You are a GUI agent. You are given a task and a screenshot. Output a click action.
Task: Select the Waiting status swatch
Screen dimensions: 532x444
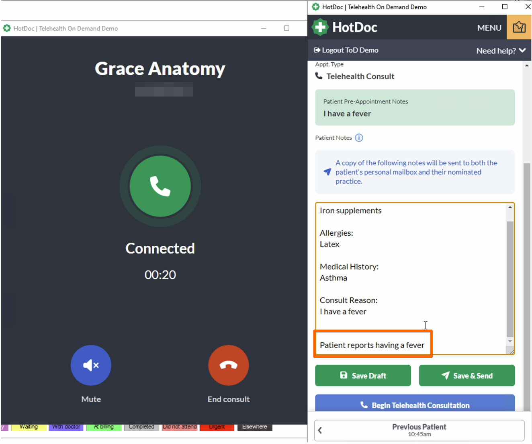29,427
